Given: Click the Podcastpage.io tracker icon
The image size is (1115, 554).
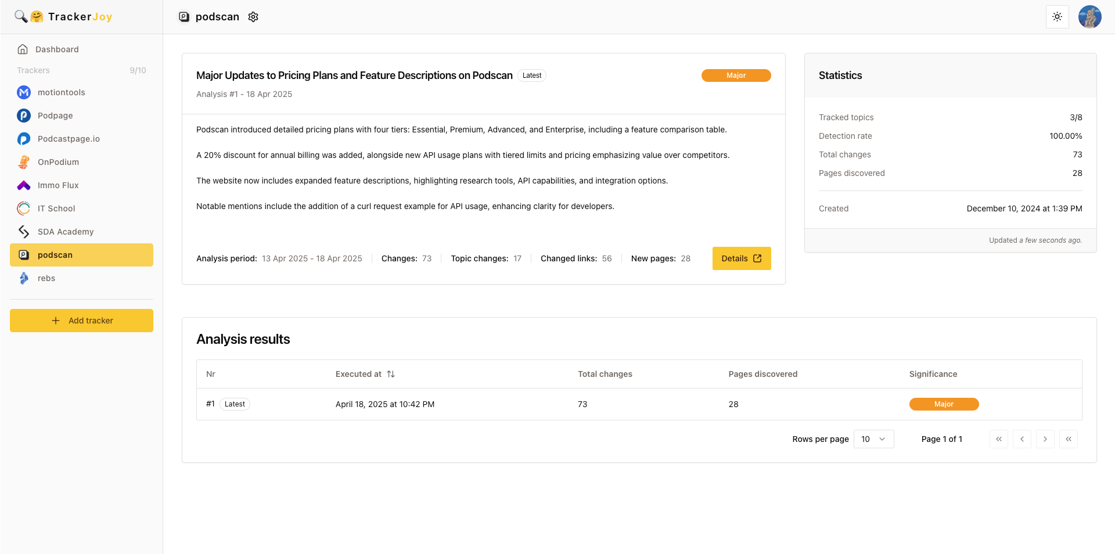Looking at the screenshot, I should (24, 139).
